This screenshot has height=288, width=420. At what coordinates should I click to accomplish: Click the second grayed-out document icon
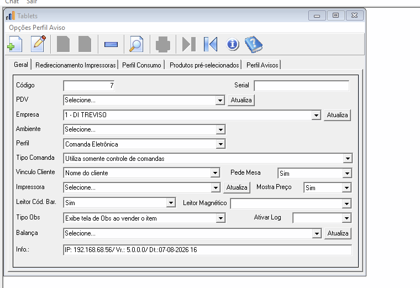(85, 44)
